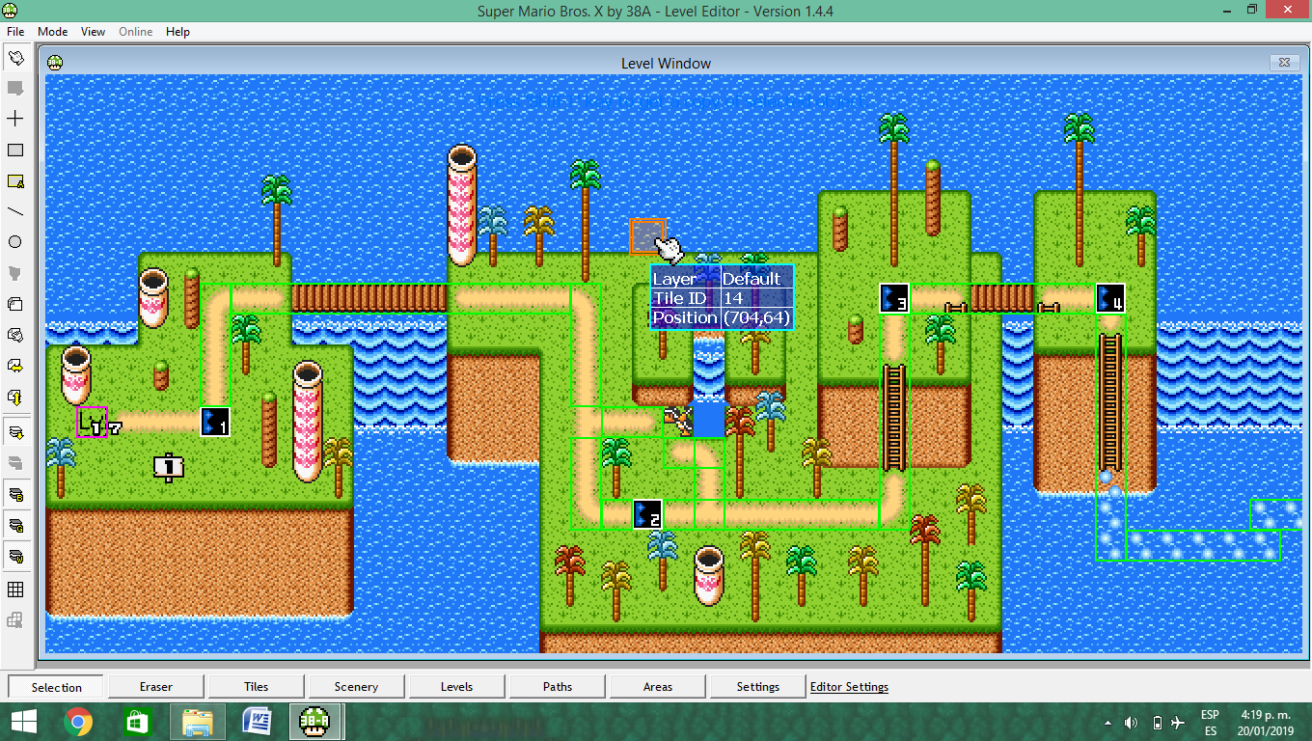
Task: Select the level marker labeled 3
Action: [894, 298]
